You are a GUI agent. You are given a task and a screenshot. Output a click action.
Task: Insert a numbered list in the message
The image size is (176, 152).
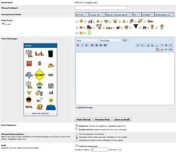coord(138,45)
